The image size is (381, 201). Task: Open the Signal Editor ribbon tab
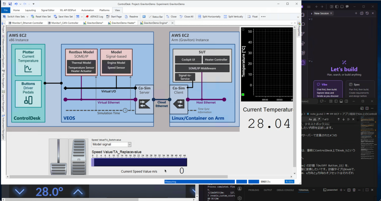[x=48, y=10]
